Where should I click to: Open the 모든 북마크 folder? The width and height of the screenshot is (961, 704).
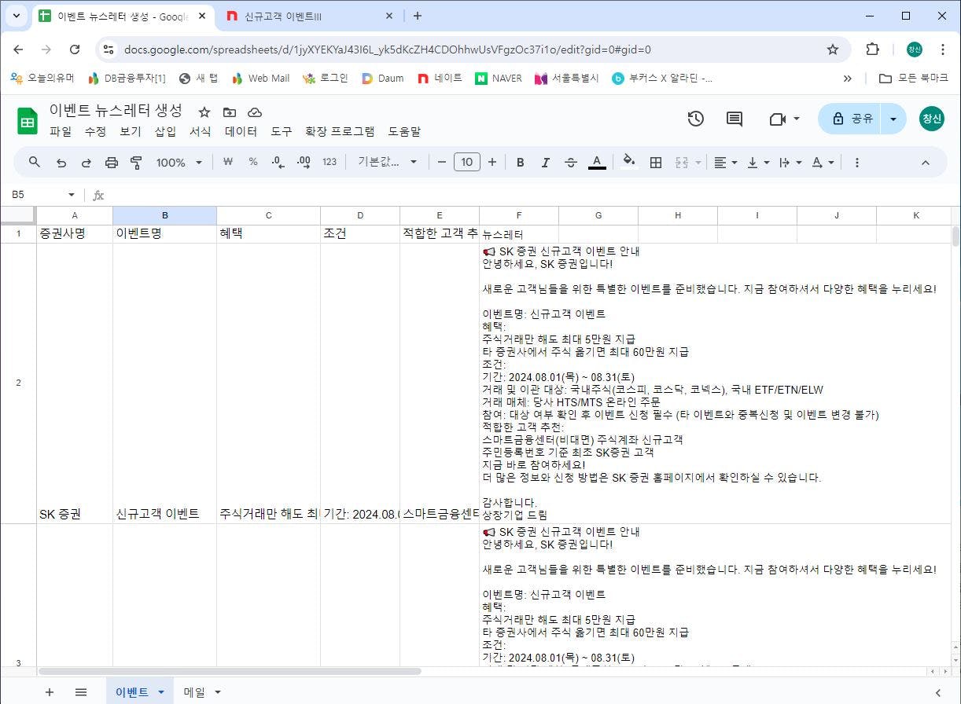click(912, 79)
